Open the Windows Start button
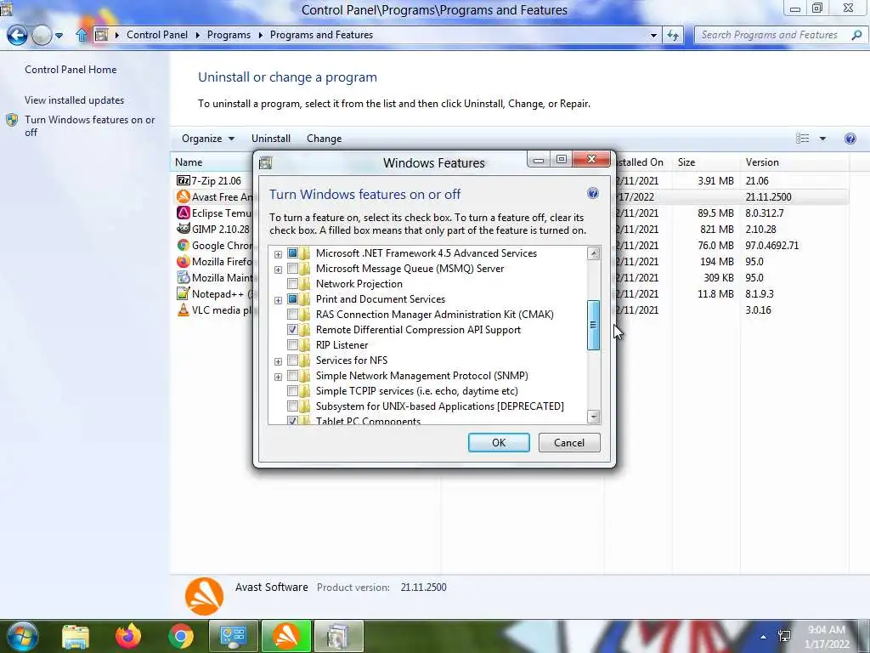The height and width of the screenshot is (653, 870). pos(22,636)
